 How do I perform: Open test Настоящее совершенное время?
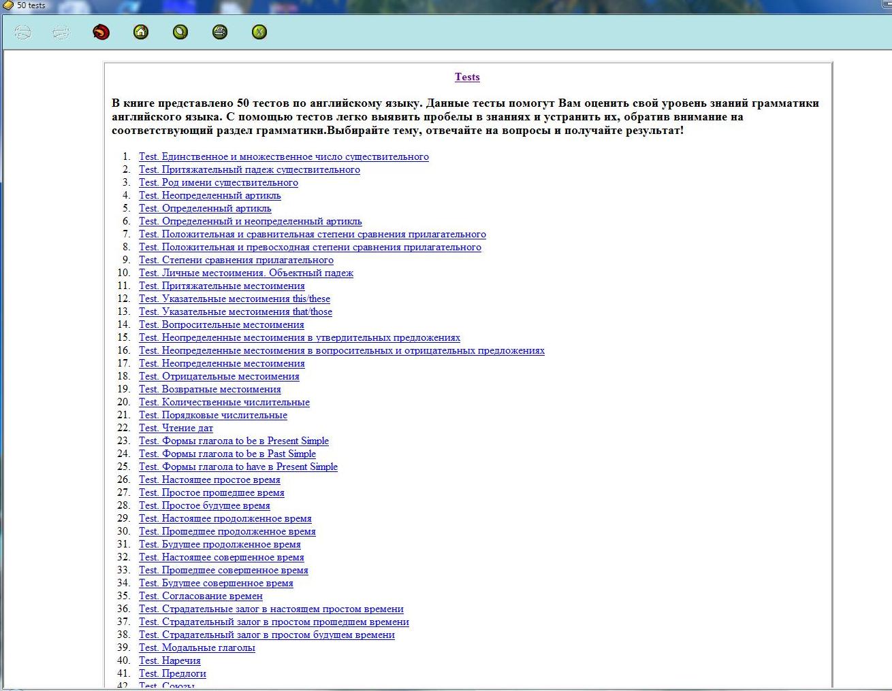[221, 557]
